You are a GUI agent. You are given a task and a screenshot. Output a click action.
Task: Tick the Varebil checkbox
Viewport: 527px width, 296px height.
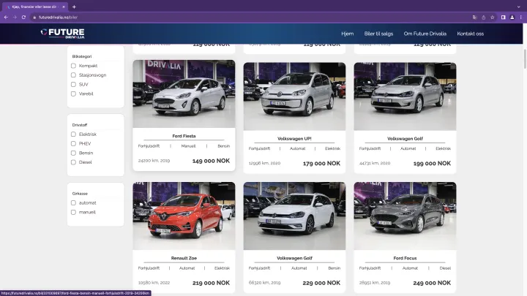(x=73, y=94)
